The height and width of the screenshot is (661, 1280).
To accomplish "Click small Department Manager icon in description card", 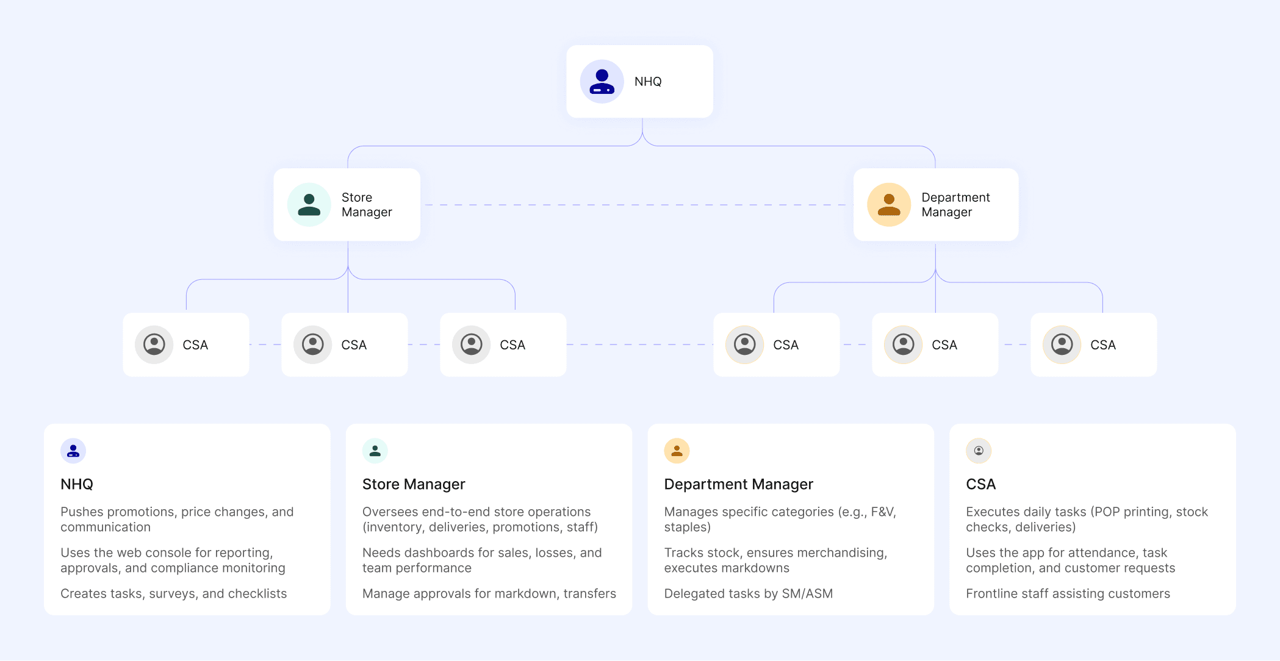I will pyautogui.click(x=677, y=451).
